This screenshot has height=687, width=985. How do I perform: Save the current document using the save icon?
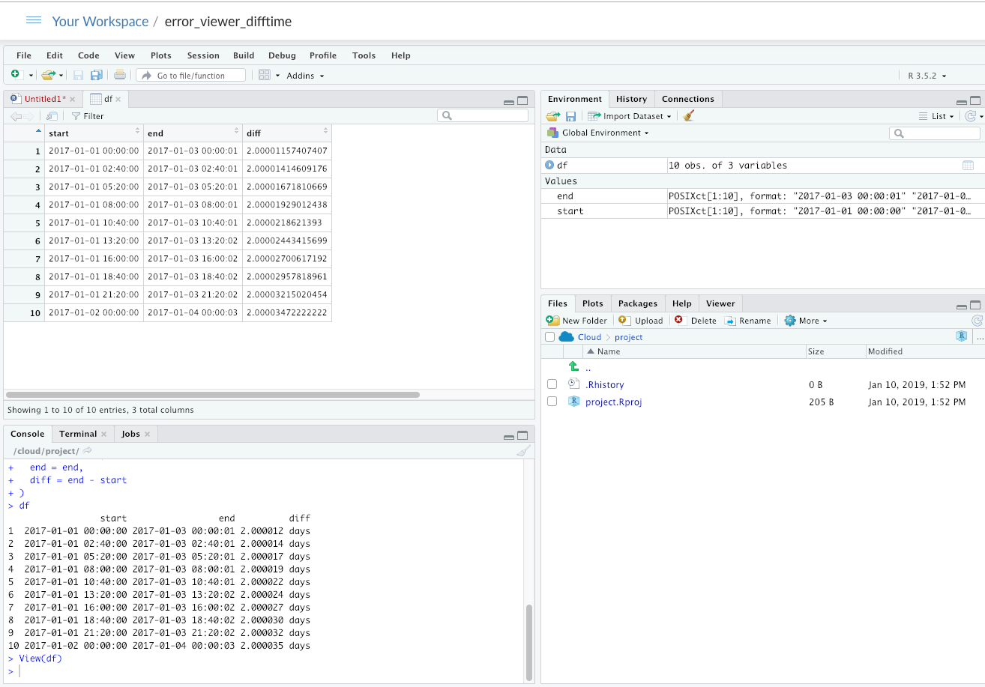[77, 74]
